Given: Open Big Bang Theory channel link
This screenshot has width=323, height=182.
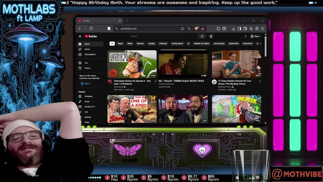Looking at the screenshot, I should 225,87.
